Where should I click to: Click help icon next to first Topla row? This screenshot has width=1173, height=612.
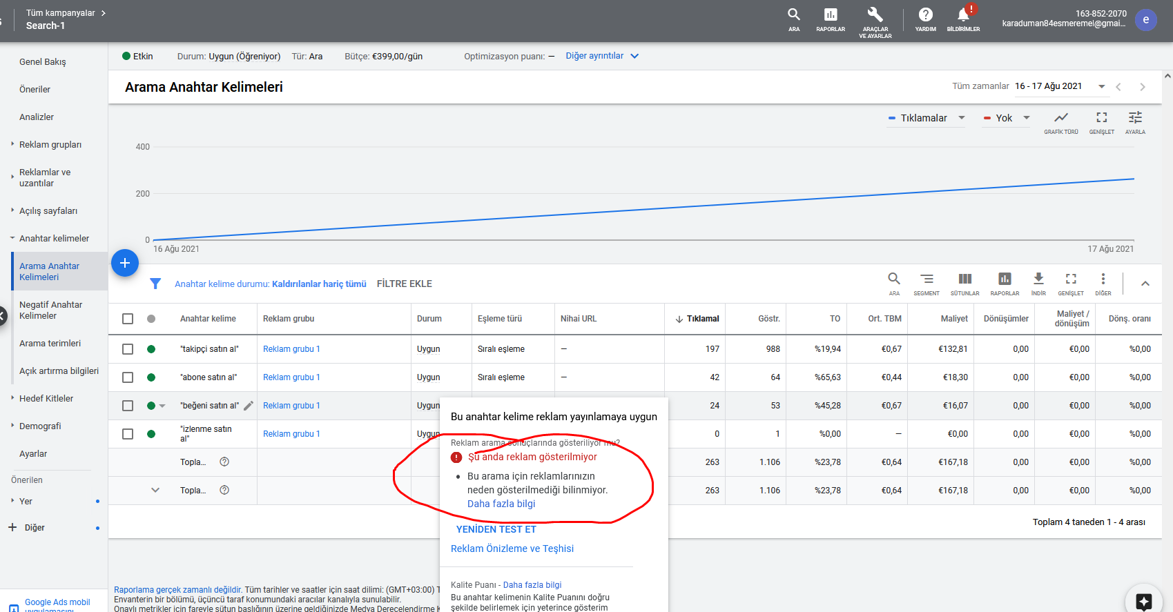point(224,462)
